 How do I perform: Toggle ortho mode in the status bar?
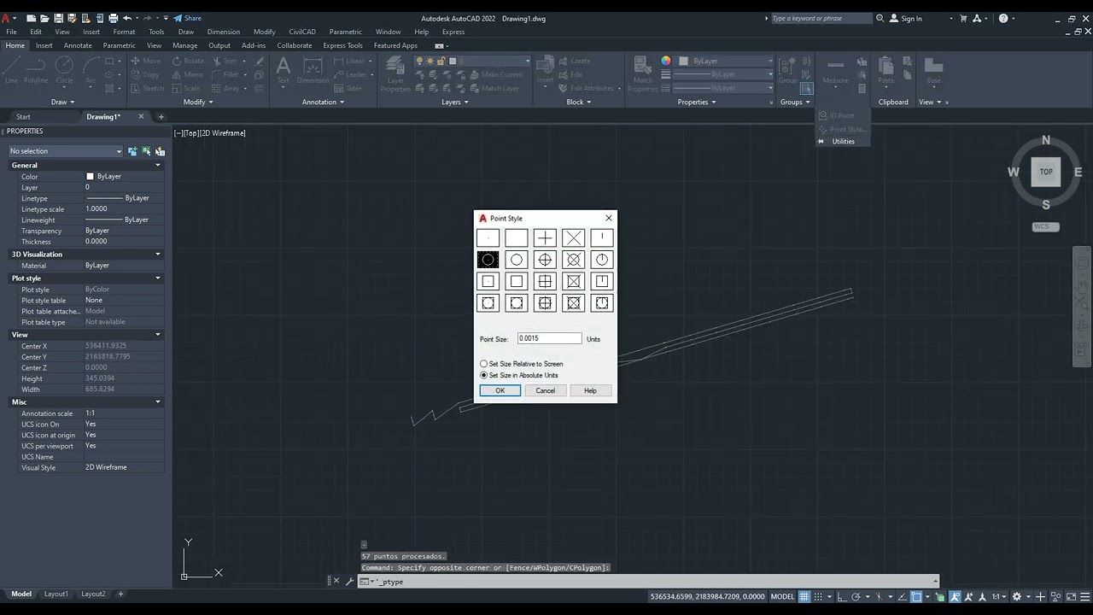click(842, 596)
